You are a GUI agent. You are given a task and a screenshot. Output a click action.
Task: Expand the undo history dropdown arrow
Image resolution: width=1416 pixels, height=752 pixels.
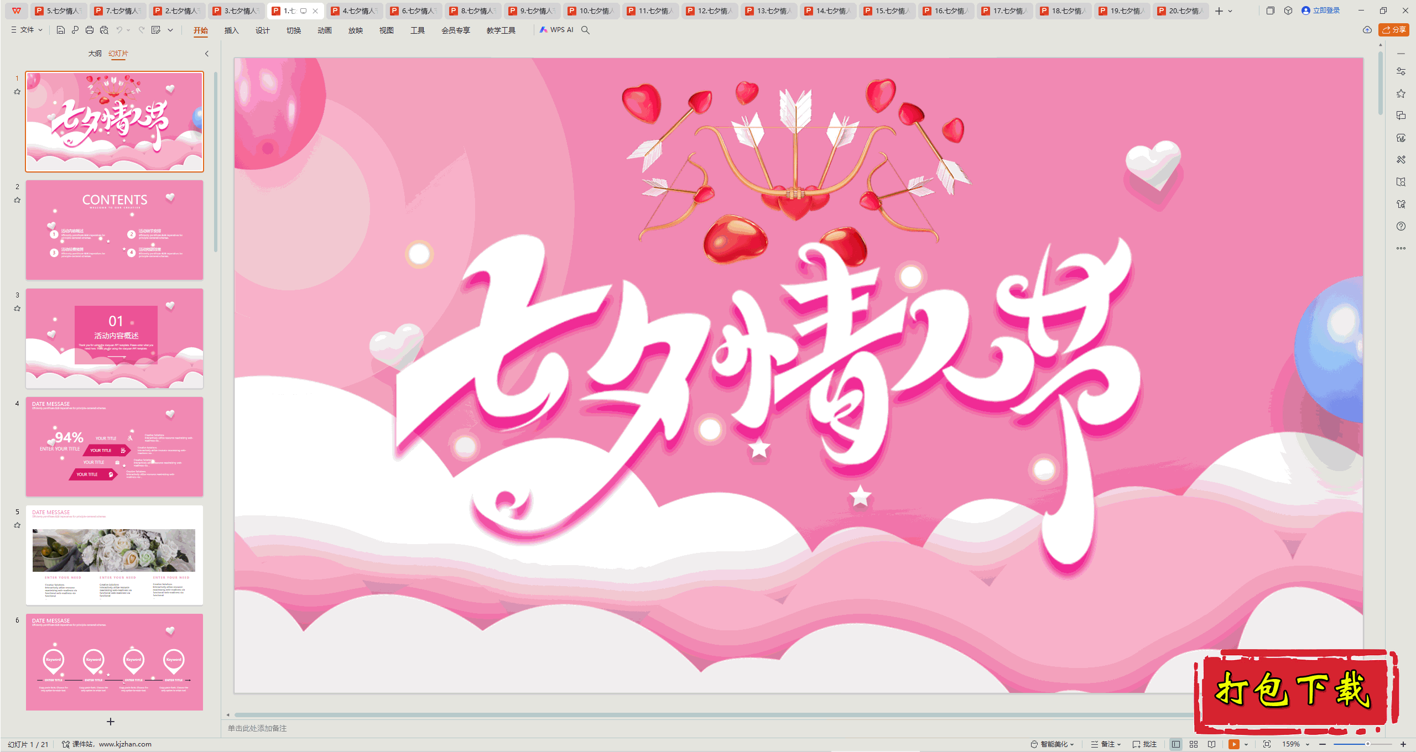[x=128, y=30]
